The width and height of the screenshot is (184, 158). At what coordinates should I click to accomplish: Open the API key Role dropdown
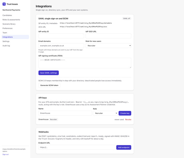click(105, 113)
